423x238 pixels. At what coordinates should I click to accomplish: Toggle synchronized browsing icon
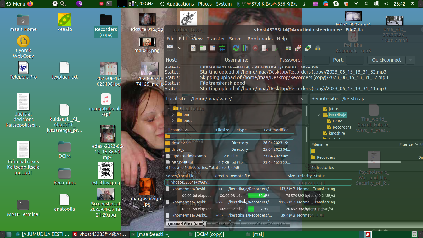pos(308,48)
